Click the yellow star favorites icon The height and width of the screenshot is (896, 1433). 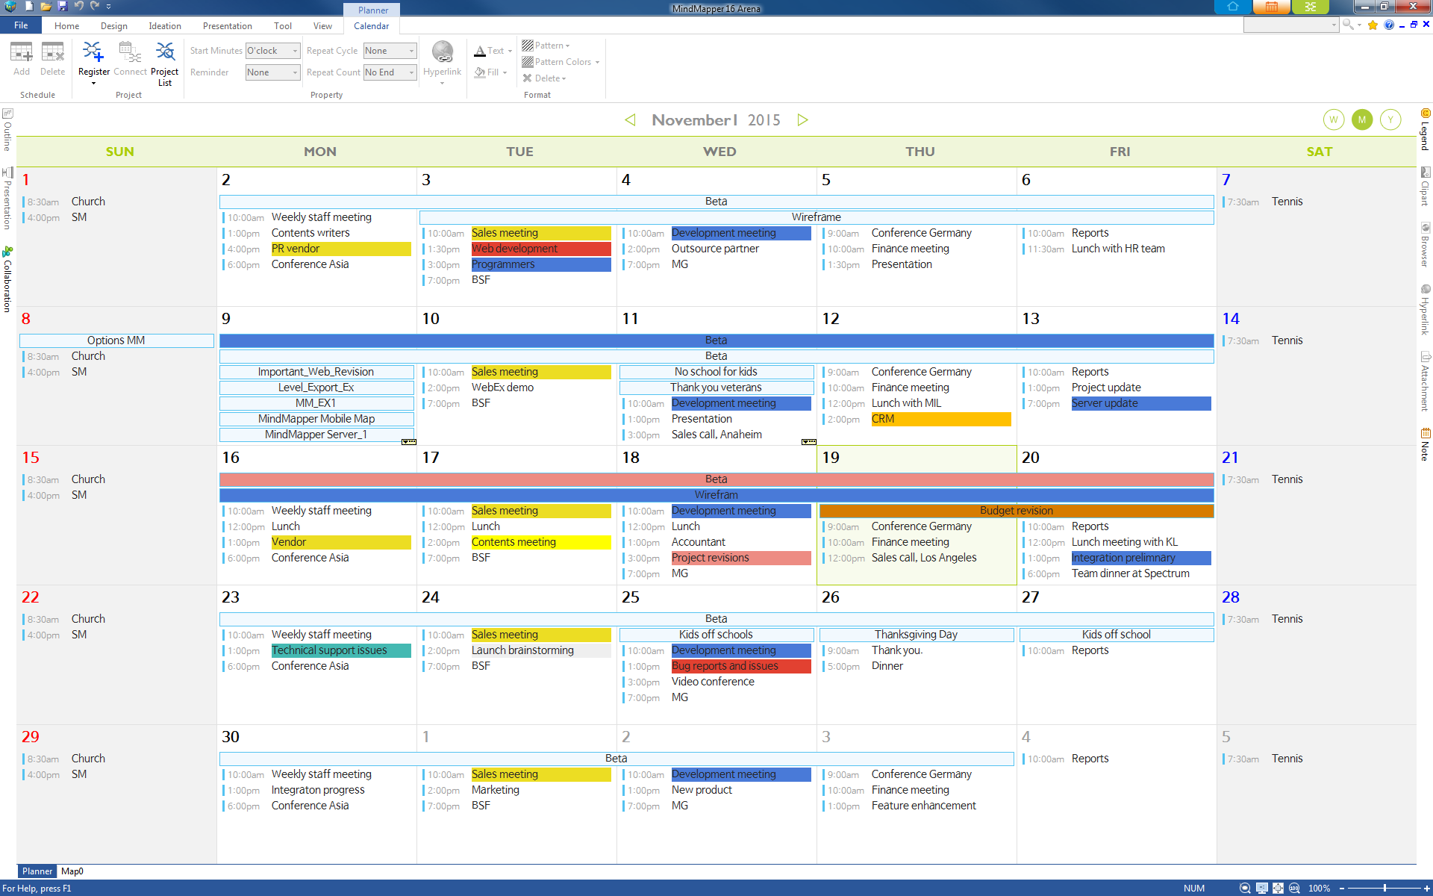(x=1373, y=25)
